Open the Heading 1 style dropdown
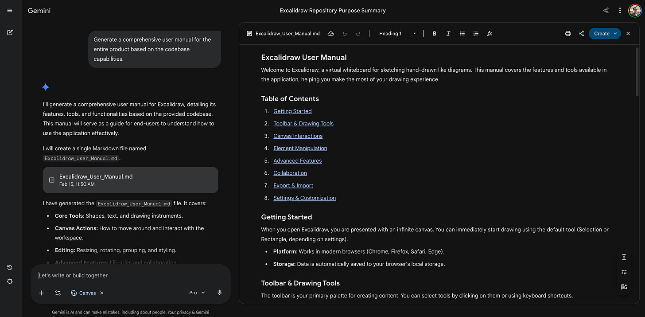The height and width of the screenshot is (317, 645). pos(397,33)
